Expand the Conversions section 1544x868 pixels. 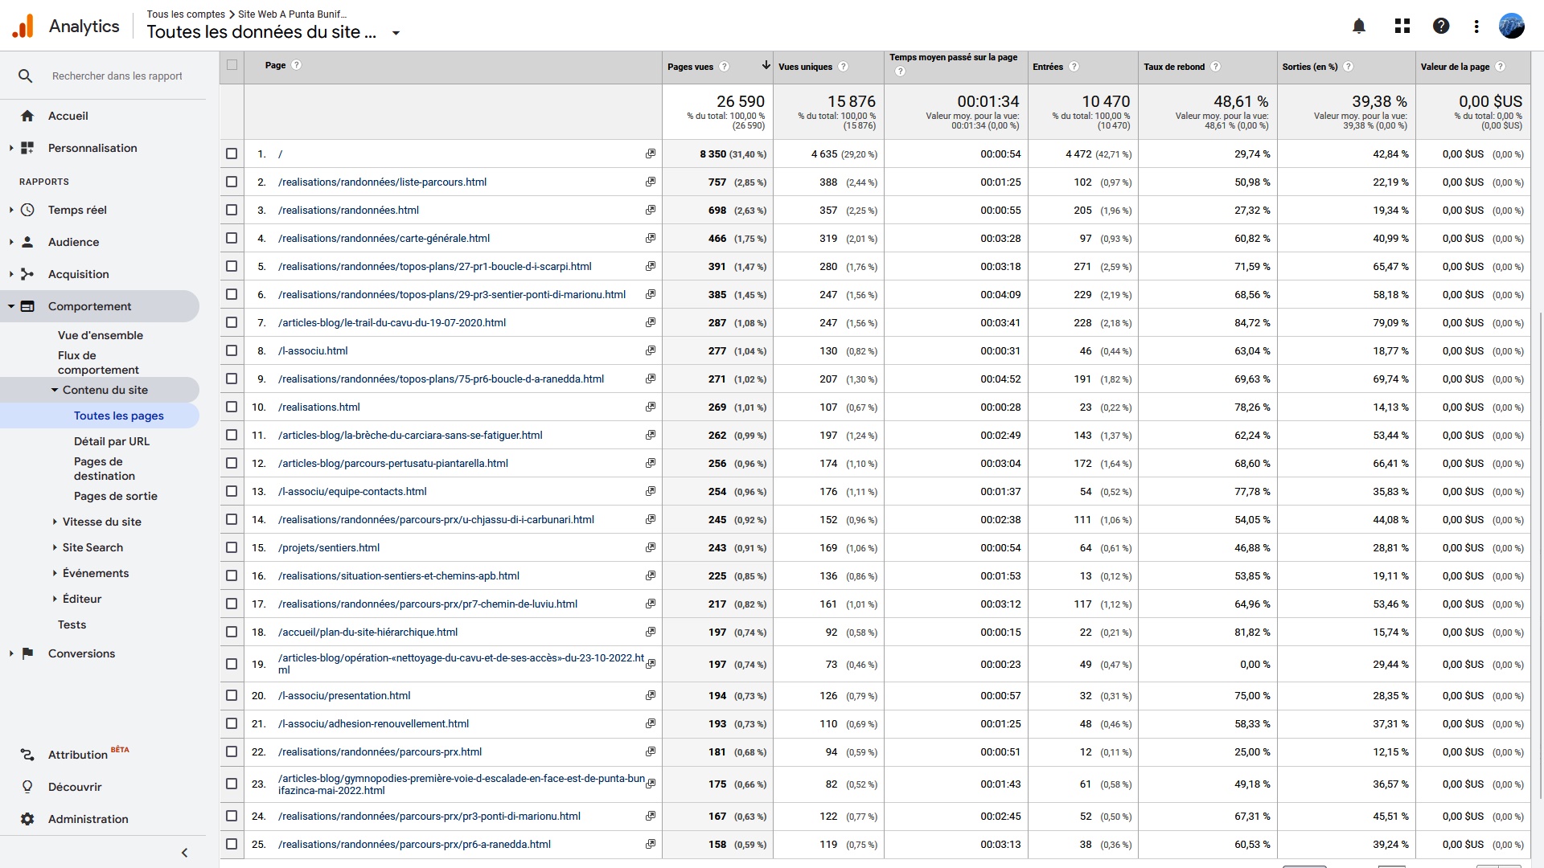click(x=10, y=653)
